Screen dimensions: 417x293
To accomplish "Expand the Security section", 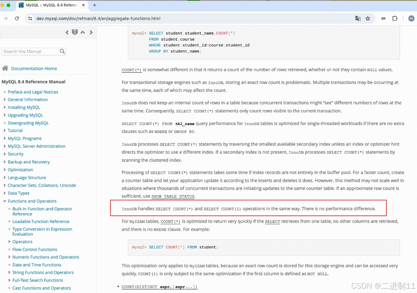I will click(5, 154).
